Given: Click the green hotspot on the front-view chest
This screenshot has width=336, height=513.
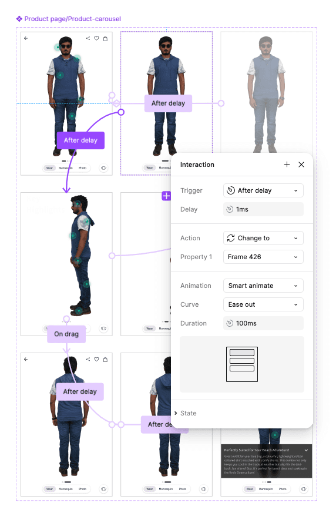Looking at the screenshot, I should pos(60,75).
